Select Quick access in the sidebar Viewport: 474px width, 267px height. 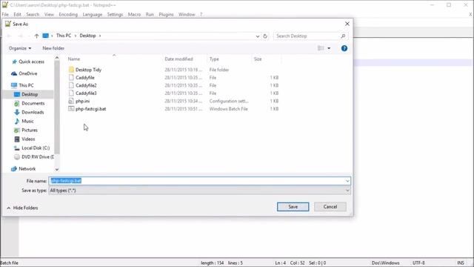tap(28, 62)
